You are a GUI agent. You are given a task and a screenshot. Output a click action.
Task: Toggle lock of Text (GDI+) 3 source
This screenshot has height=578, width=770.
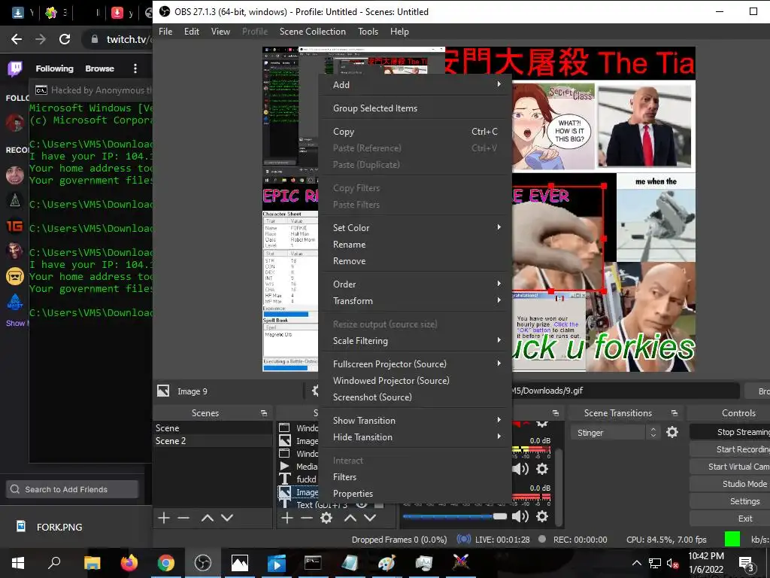[379, 505]
